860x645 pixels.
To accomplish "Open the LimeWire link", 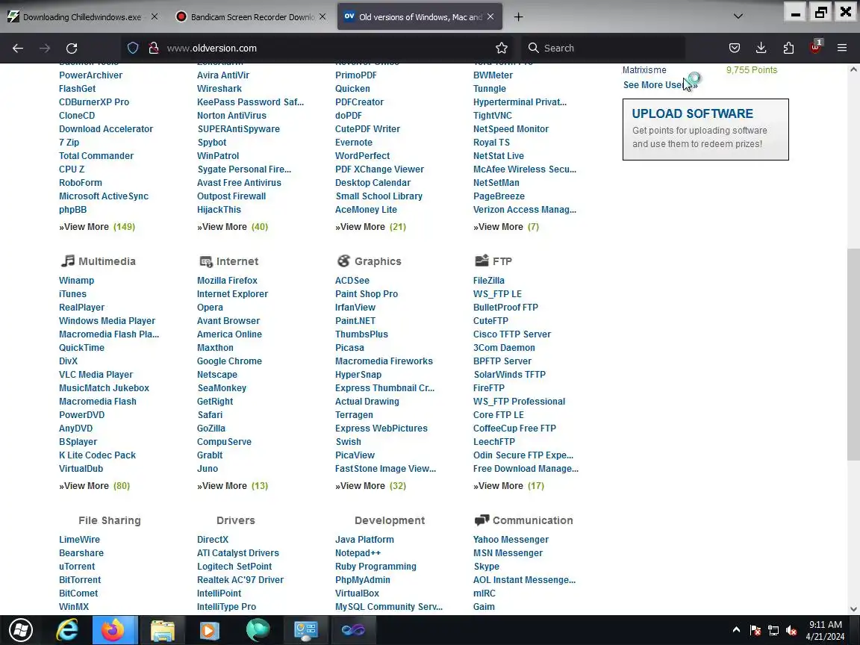I will (x=80, y=540).
